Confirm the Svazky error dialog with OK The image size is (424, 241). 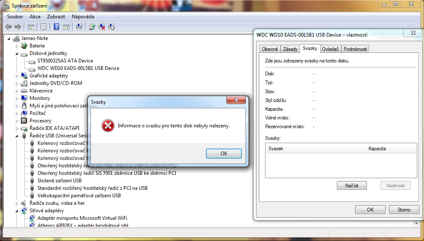224,154
